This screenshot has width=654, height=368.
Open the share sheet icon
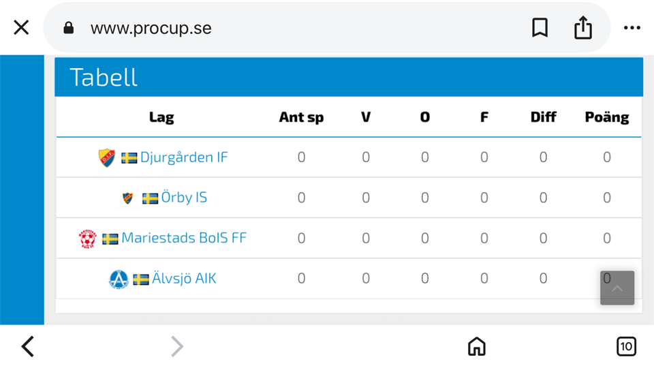pos(583,28)
